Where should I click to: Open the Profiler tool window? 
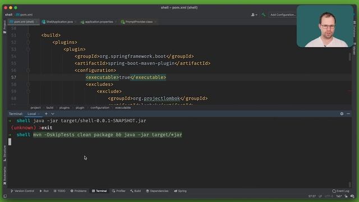(118, 191)
